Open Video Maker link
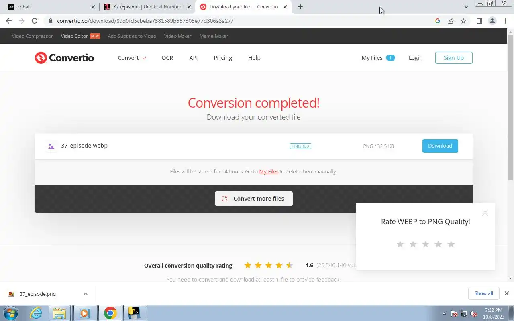Viewport: 514px width, 321px height. [x=177, y=36]
